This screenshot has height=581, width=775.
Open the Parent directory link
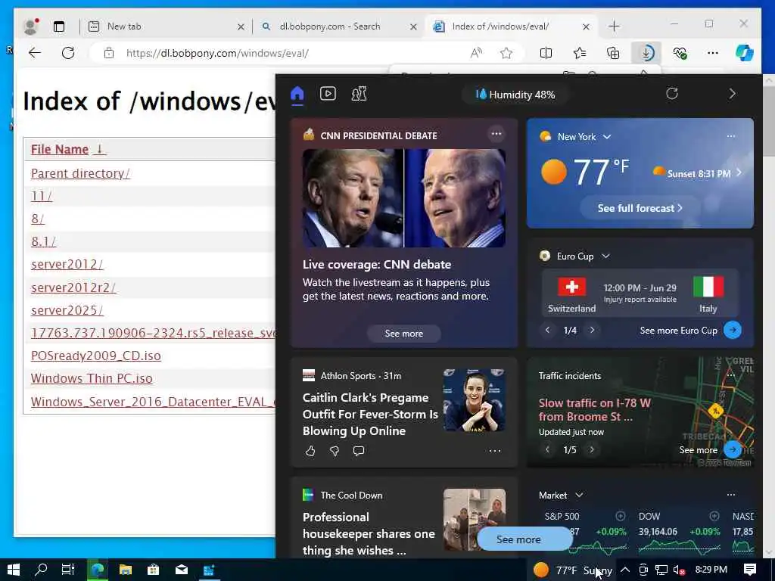pyautogui.click(x=80, y=173)
